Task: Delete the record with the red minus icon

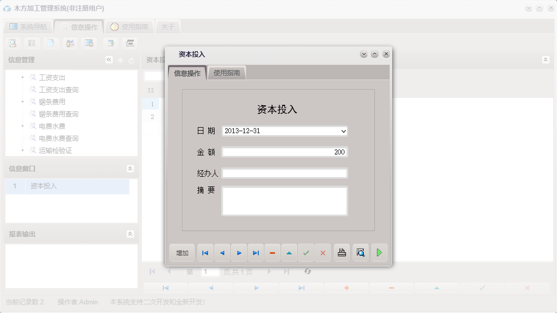Action: (272, 252)
